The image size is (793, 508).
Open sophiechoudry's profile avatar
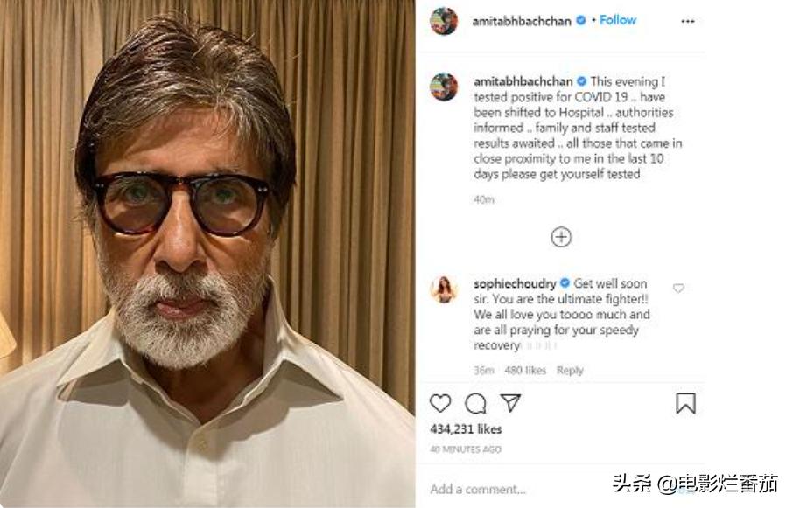pos(444,289)
